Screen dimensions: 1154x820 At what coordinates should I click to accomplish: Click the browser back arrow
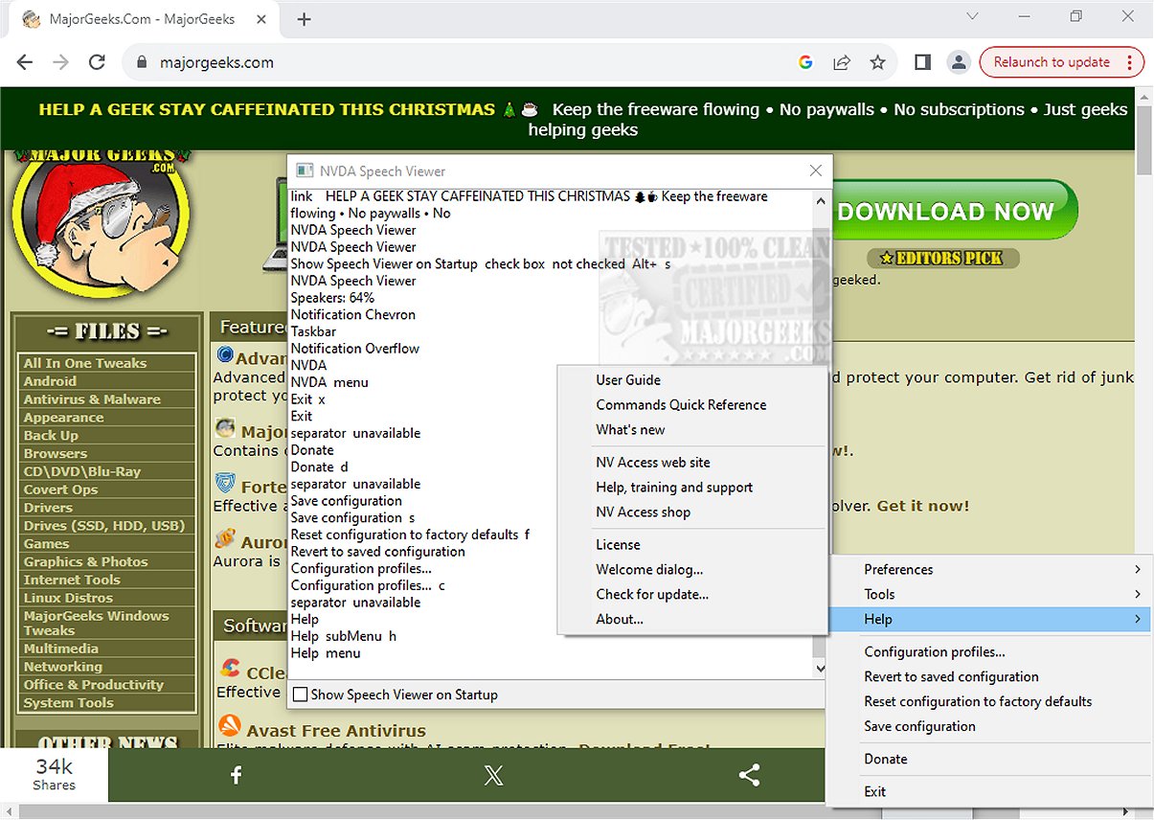click(25, 62)
